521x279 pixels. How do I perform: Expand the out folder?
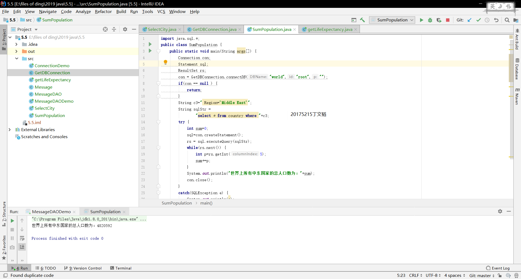point(16,51)
